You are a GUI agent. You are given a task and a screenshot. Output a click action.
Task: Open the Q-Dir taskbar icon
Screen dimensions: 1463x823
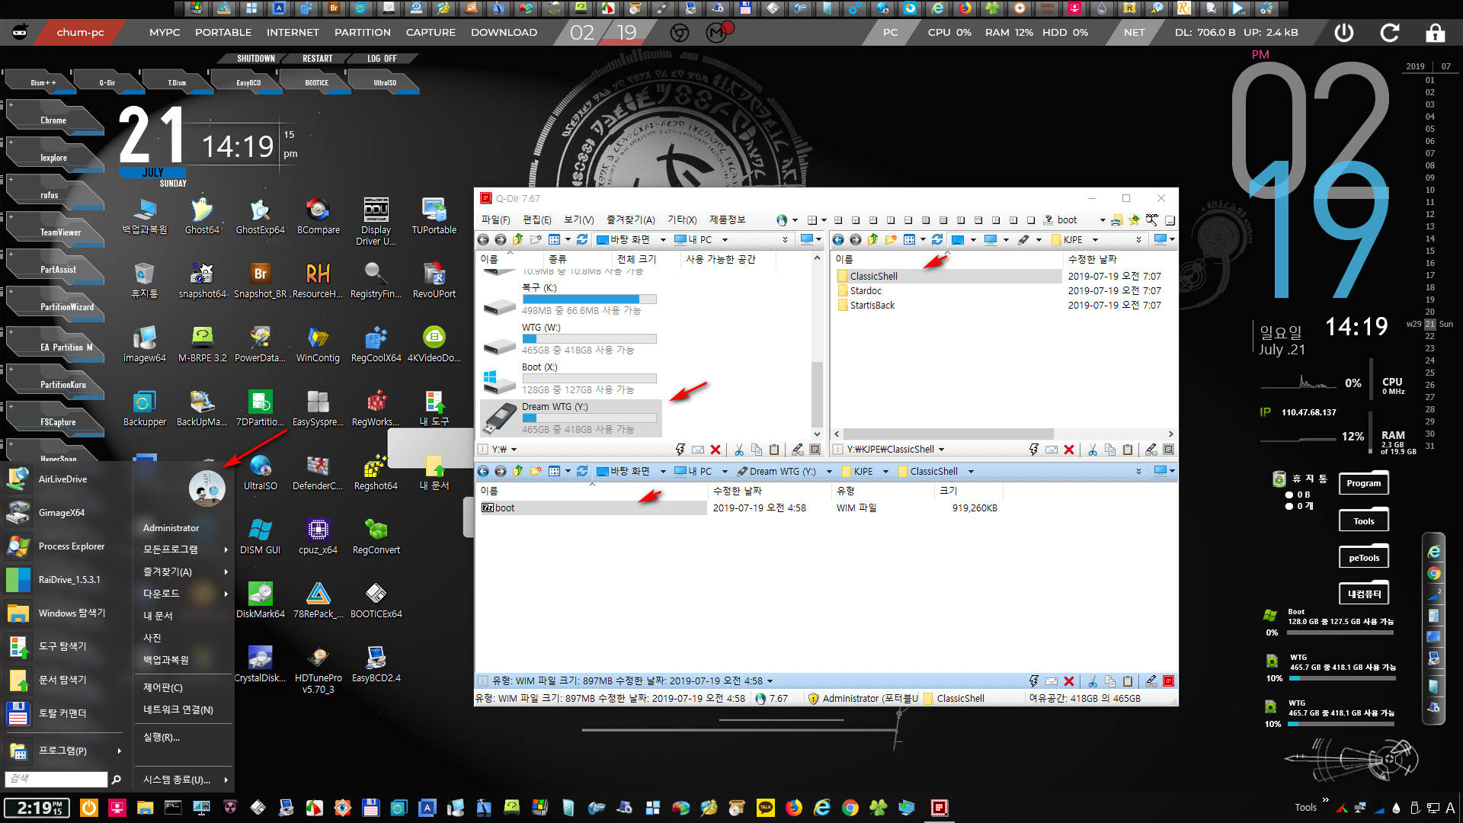point(940,808)
